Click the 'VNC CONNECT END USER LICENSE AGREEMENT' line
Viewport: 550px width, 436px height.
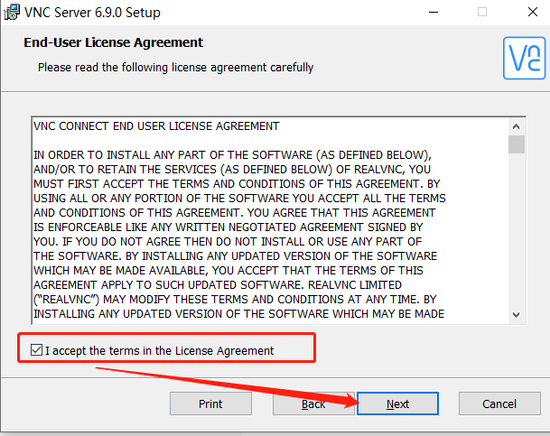point(156,126)
